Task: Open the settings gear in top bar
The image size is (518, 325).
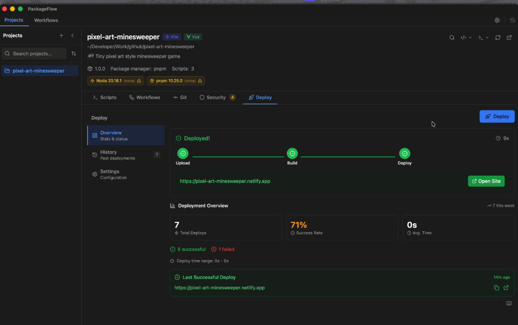Action: point(497,20)
